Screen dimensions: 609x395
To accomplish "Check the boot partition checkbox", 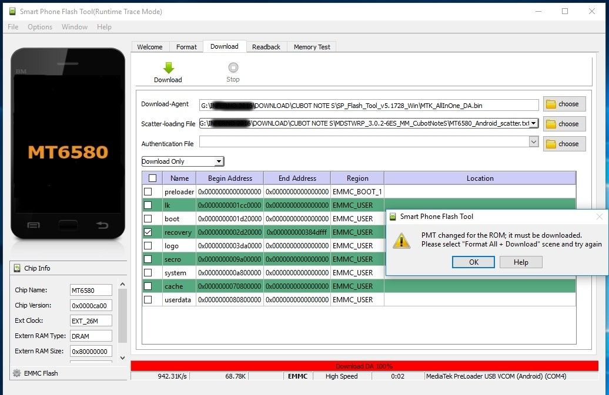I will tap(148, 218).
